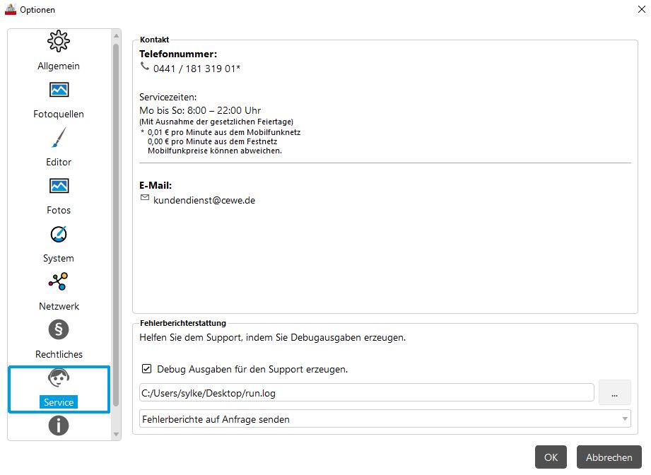Click the sidebar vertical scrollbar thumb
Viewport: 651px width, 475px height.
pyautogui.click(x=116, y=225)
